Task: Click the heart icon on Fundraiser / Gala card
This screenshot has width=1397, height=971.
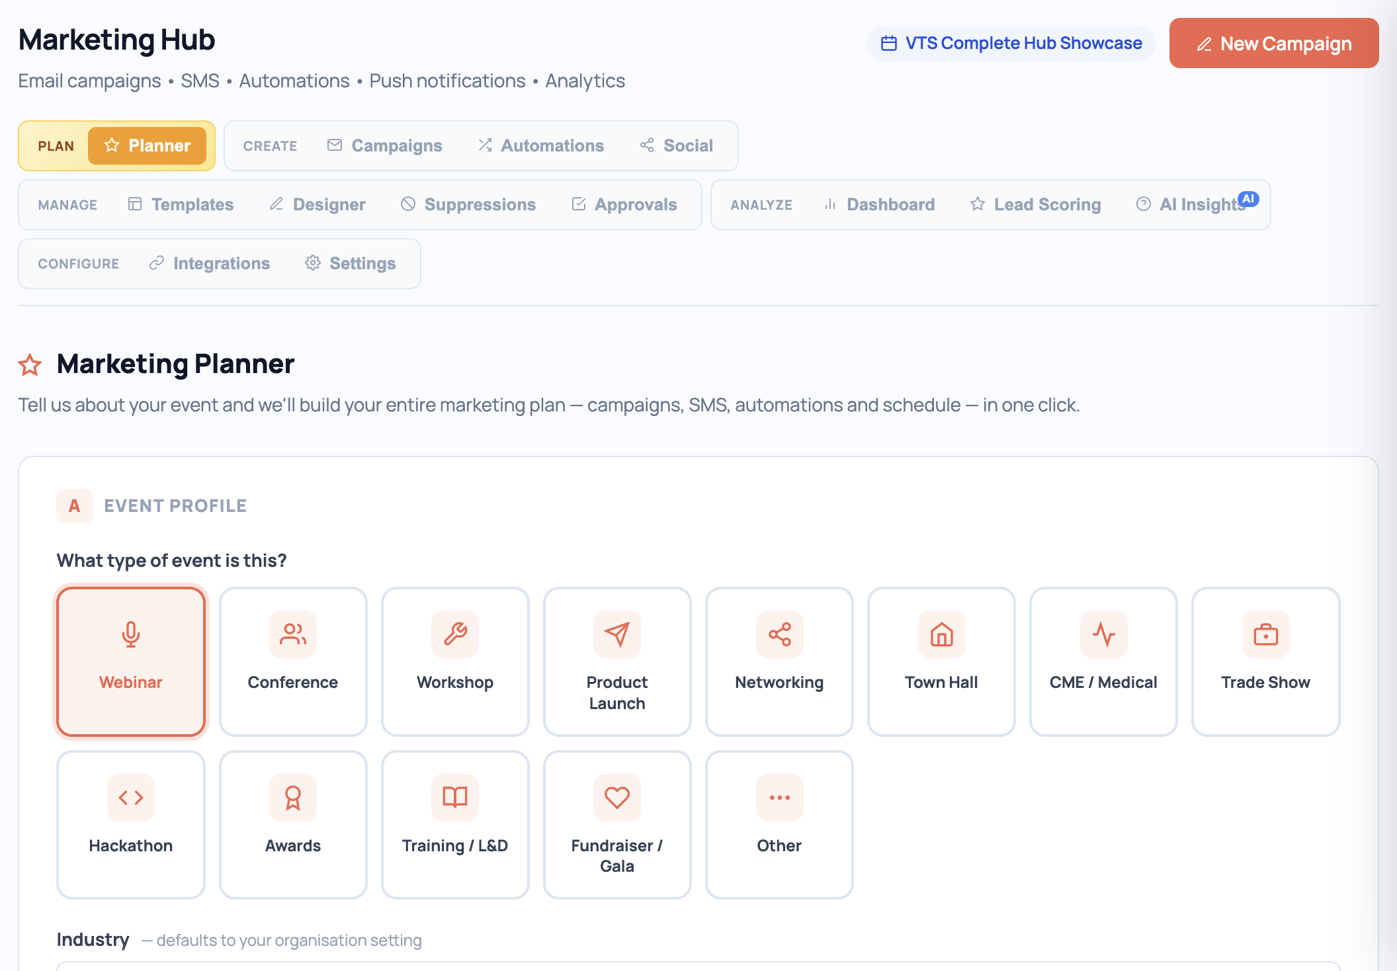Action: click(617, 798)
